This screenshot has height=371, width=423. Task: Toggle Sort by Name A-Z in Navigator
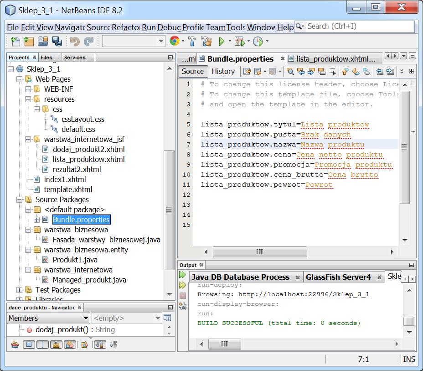pyautogui.click(x=100, y=345)
